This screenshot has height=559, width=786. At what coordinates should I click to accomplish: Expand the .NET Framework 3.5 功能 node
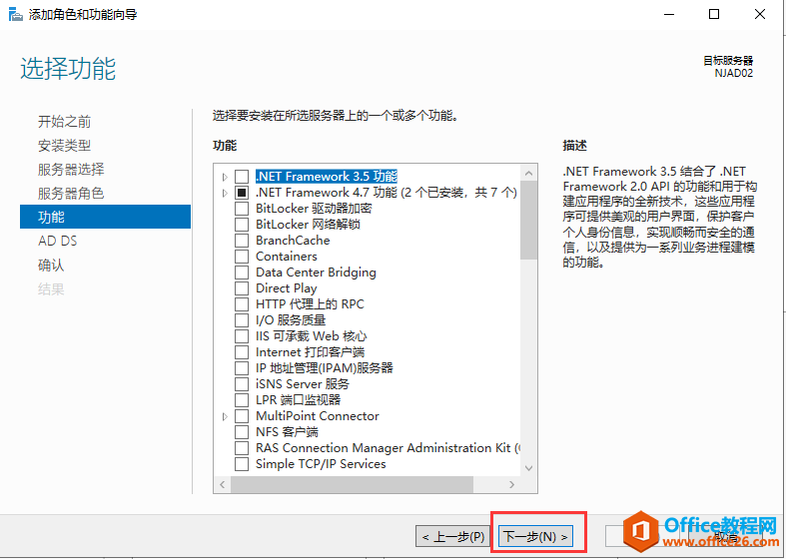point(225,177)
